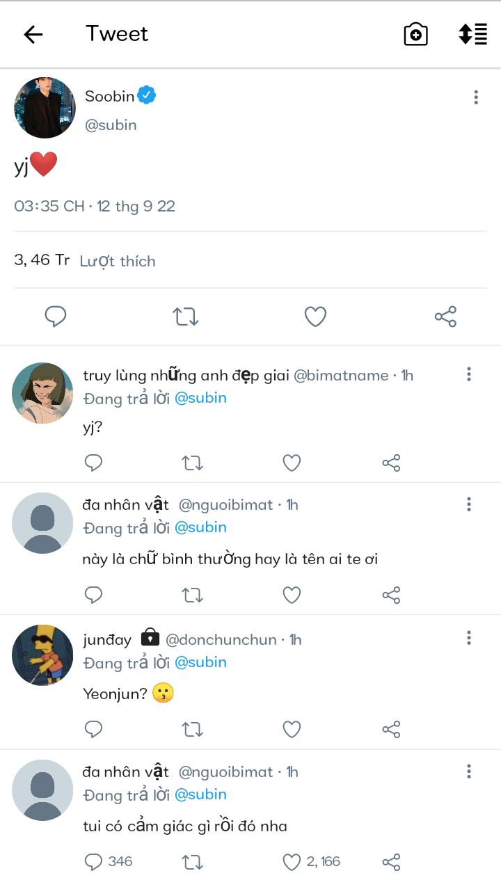The width and height of the screenshot is (501, 880).
Task: Open @subin mention in 'yj?' reply
Action: pos(200,398)
